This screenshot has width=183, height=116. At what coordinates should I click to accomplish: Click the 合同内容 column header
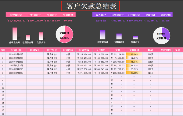68,50
